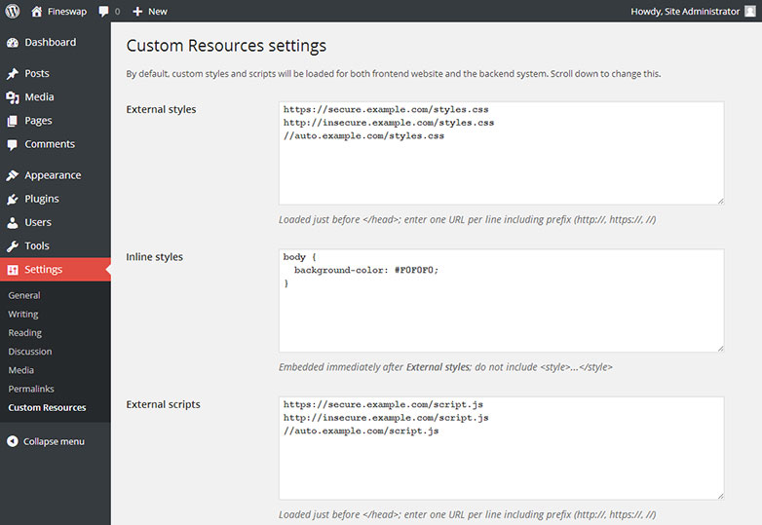Click the Fineswap site name link

[x=67, y=11]
